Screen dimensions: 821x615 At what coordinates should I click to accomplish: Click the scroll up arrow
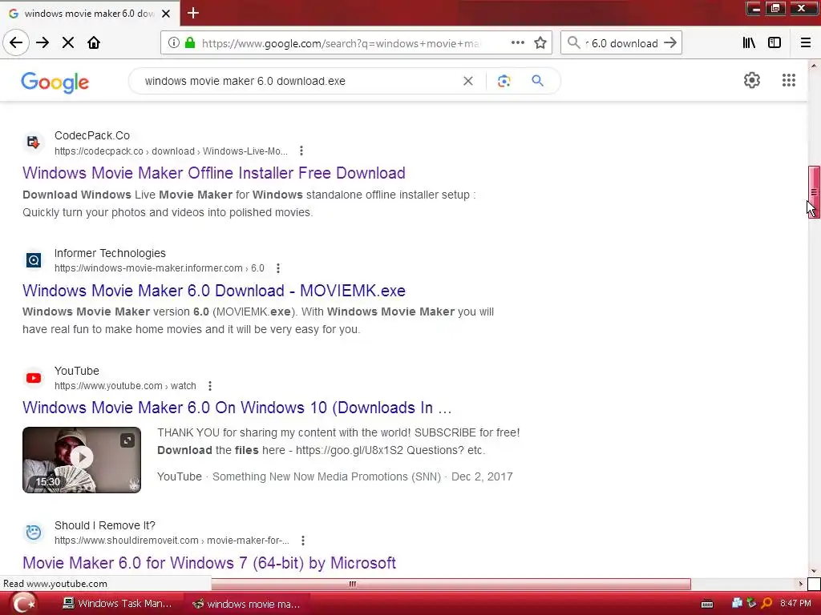click(814, 66)
